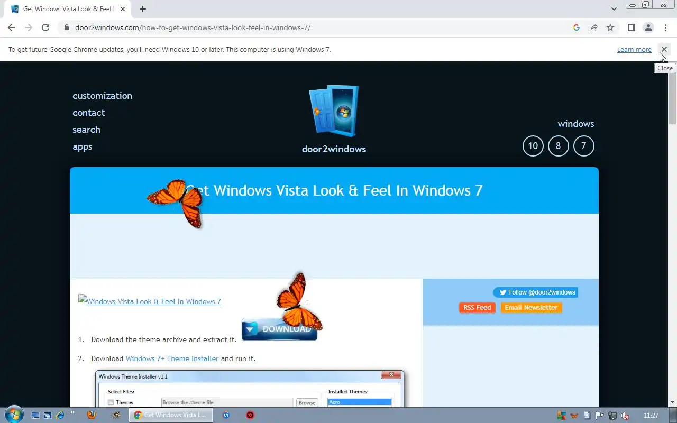Click the blue DOWNLOAD button

coord(279,329)
